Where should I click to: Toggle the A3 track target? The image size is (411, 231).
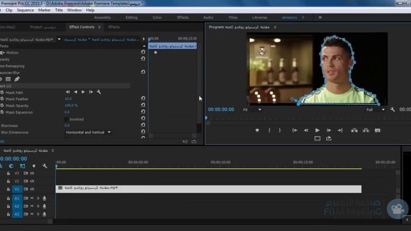[x=17, y=214]
